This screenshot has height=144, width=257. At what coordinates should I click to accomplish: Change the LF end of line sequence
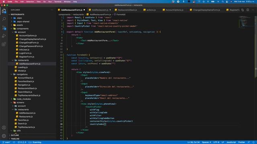pos(223,142)
